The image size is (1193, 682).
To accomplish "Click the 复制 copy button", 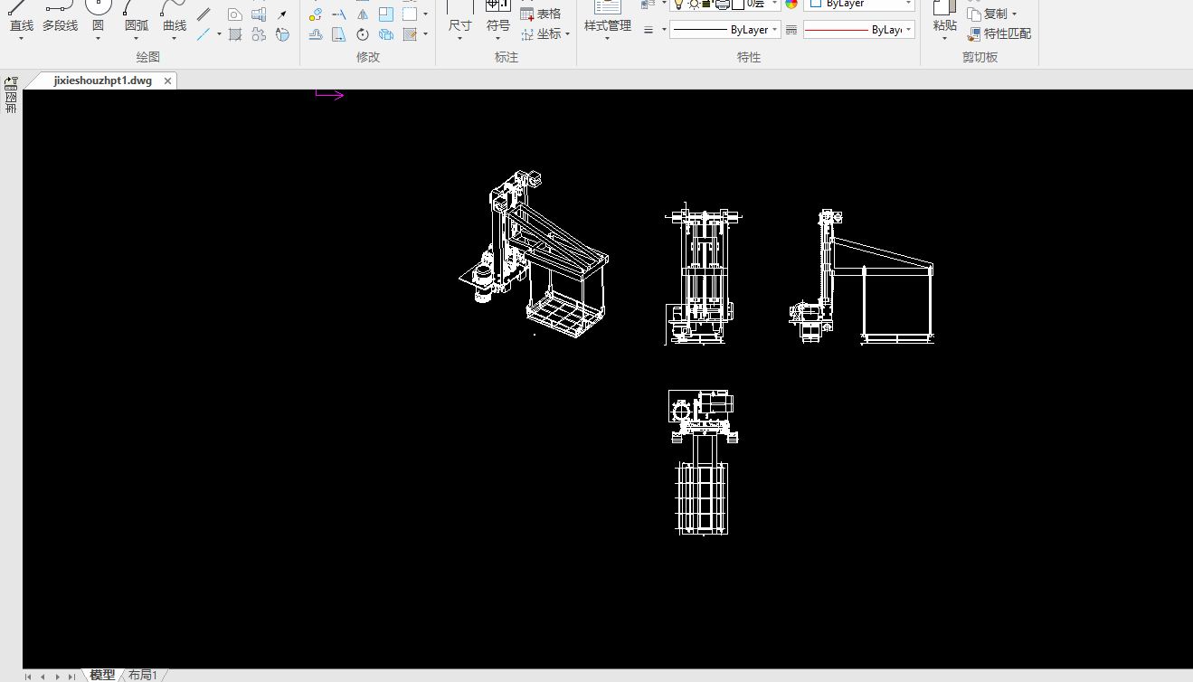I will pyautogui.click(x=988, y=14).
